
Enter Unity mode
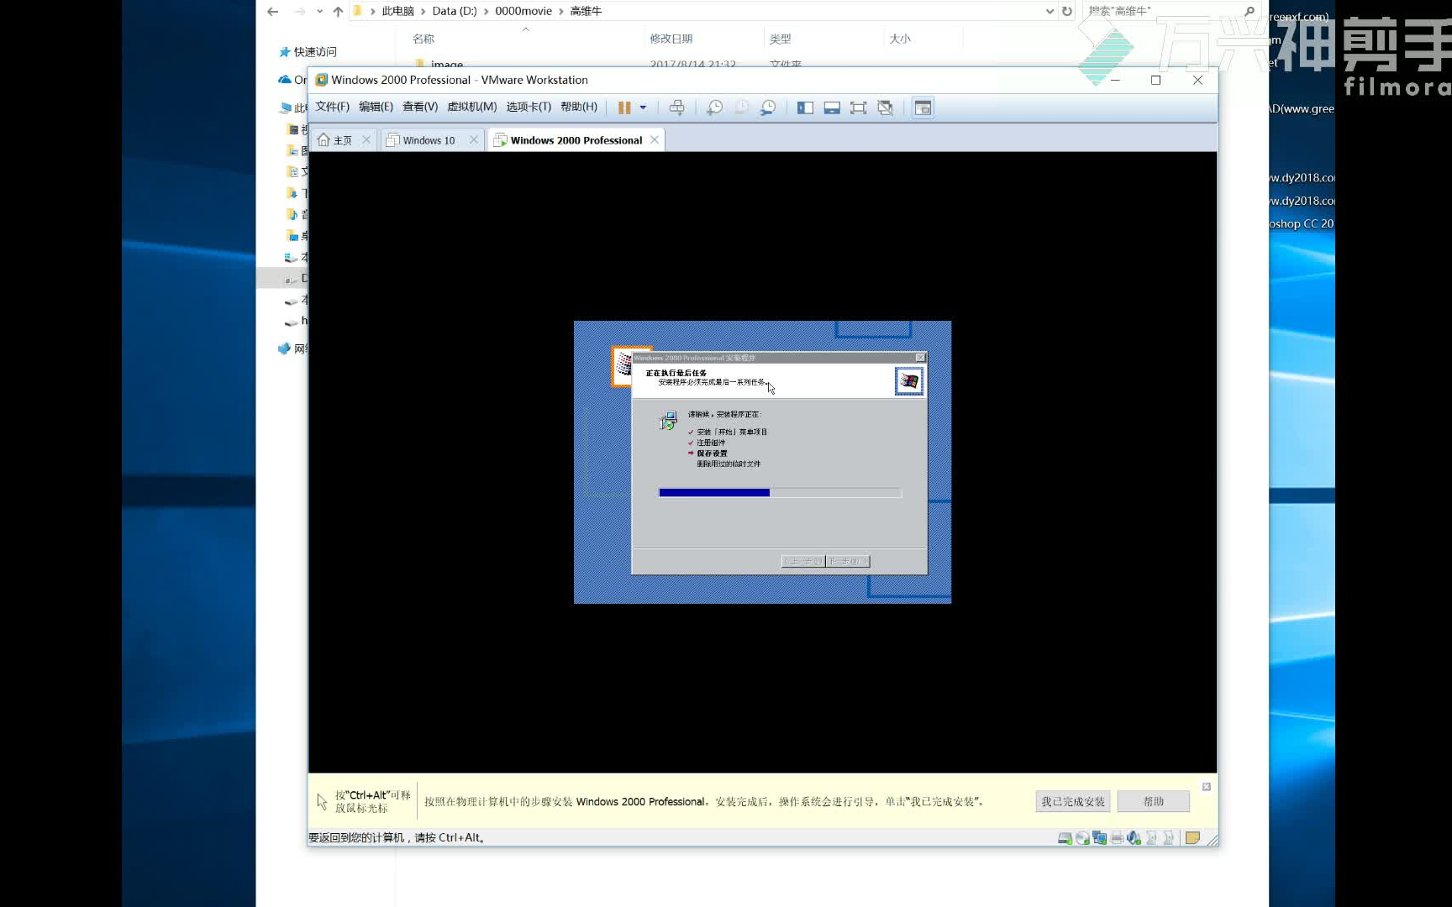click(885, 107)
